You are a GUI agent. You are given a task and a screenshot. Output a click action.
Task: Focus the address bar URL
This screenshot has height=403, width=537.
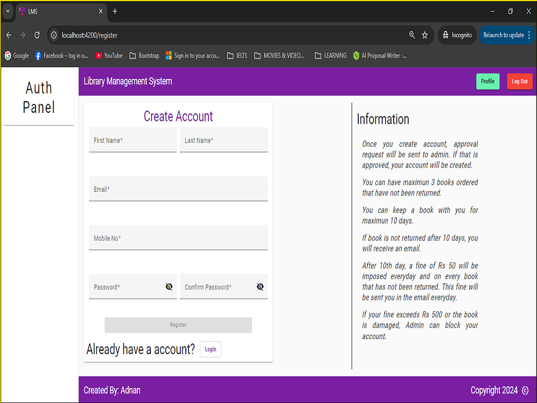click(x=89, y=35)
